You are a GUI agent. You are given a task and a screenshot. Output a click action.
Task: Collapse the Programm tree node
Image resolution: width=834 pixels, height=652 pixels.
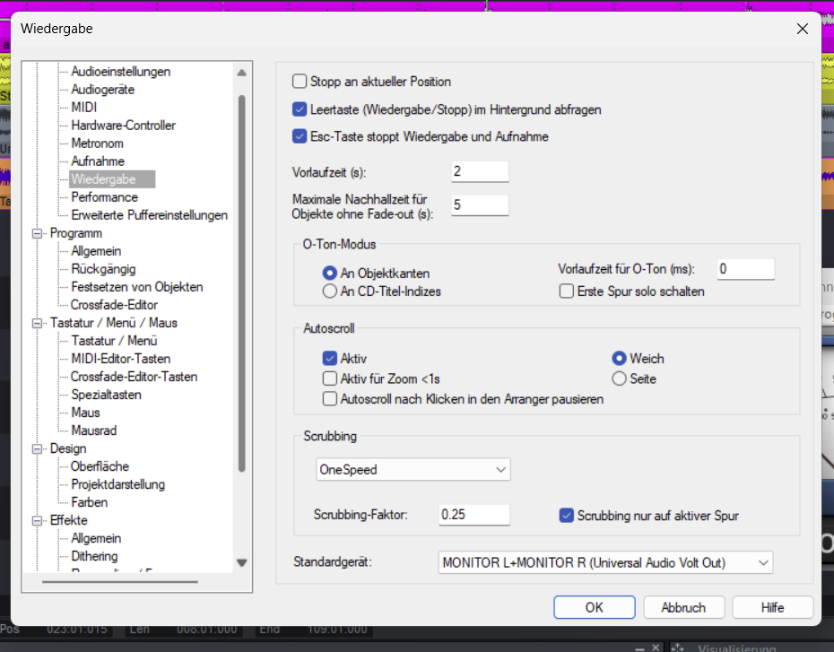tap(38, 233)
